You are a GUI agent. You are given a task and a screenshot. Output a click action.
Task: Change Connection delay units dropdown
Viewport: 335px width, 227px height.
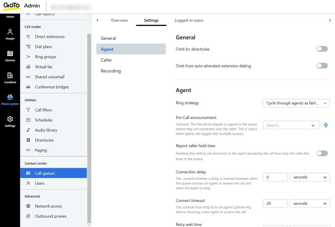coord(310,177)
